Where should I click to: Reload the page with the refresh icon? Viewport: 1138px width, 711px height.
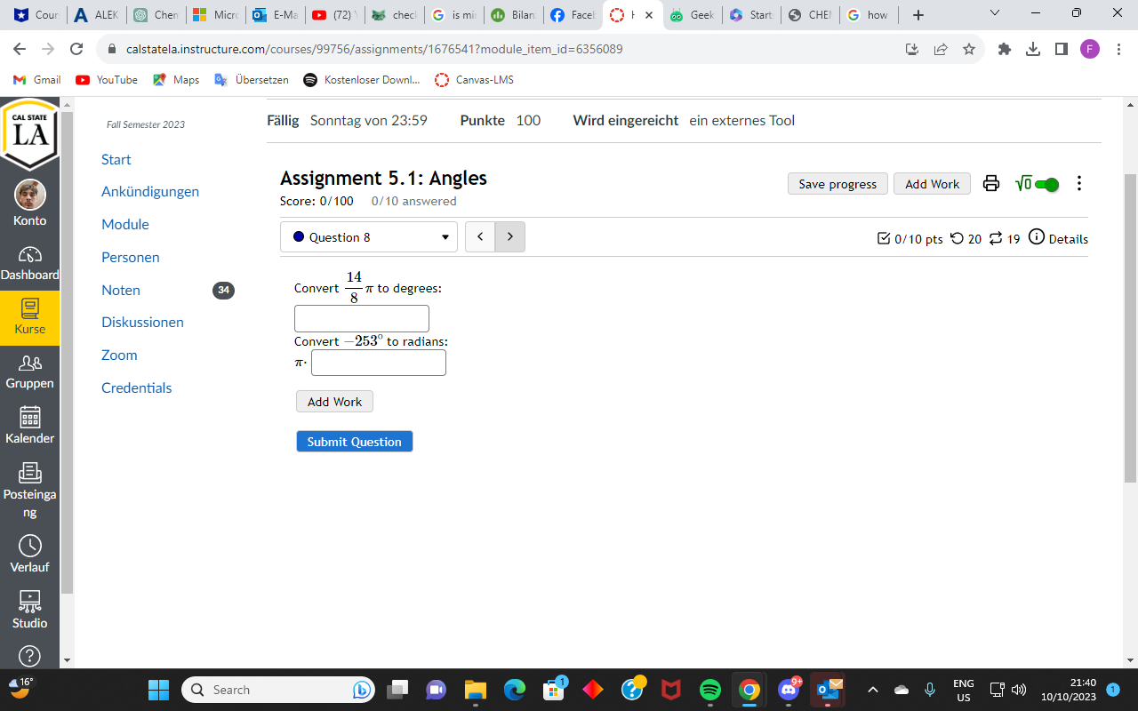[76, 49]
